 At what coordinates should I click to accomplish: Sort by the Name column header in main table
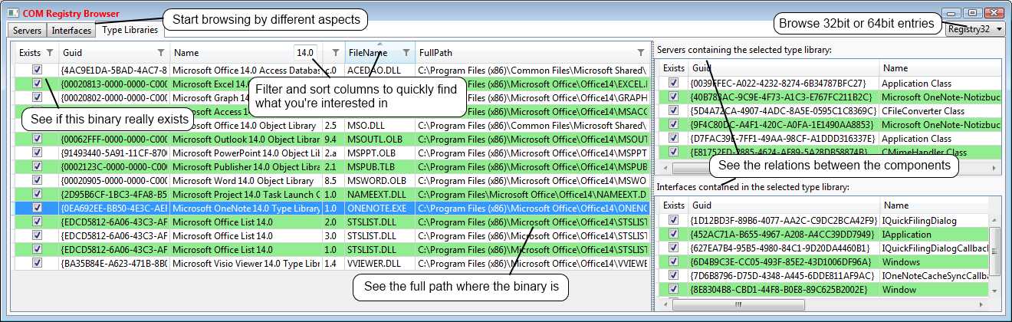coord(186,53)
